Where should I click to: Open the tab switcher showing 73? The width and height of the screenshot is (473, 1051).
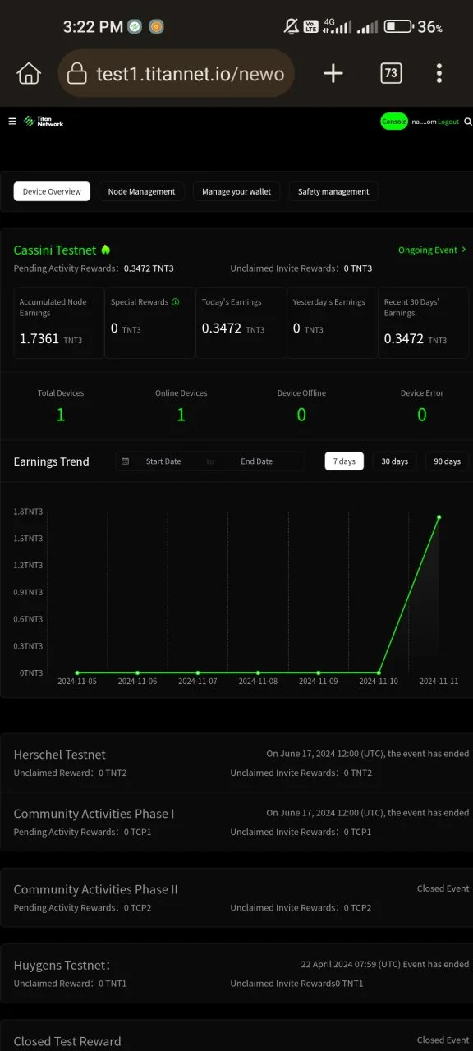[391, 73]
